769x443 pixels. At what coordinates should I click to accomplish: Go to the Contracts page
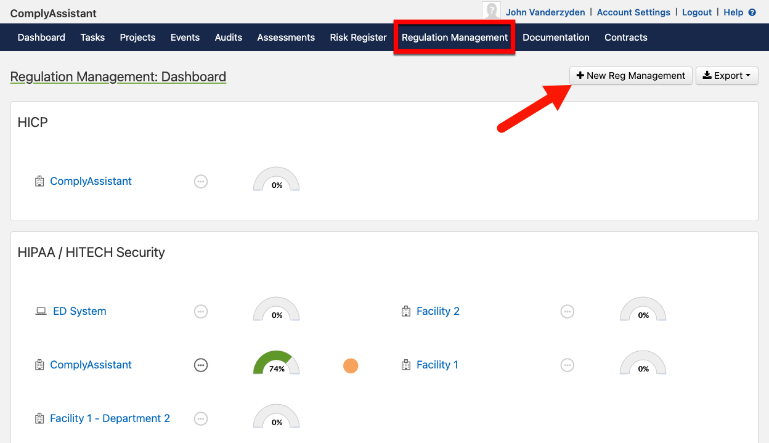tap(626, 38)
